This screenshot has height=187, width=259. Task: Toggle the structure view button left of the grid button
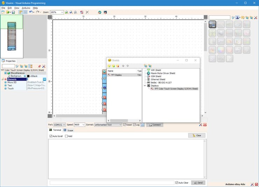(x=21, y=12)
